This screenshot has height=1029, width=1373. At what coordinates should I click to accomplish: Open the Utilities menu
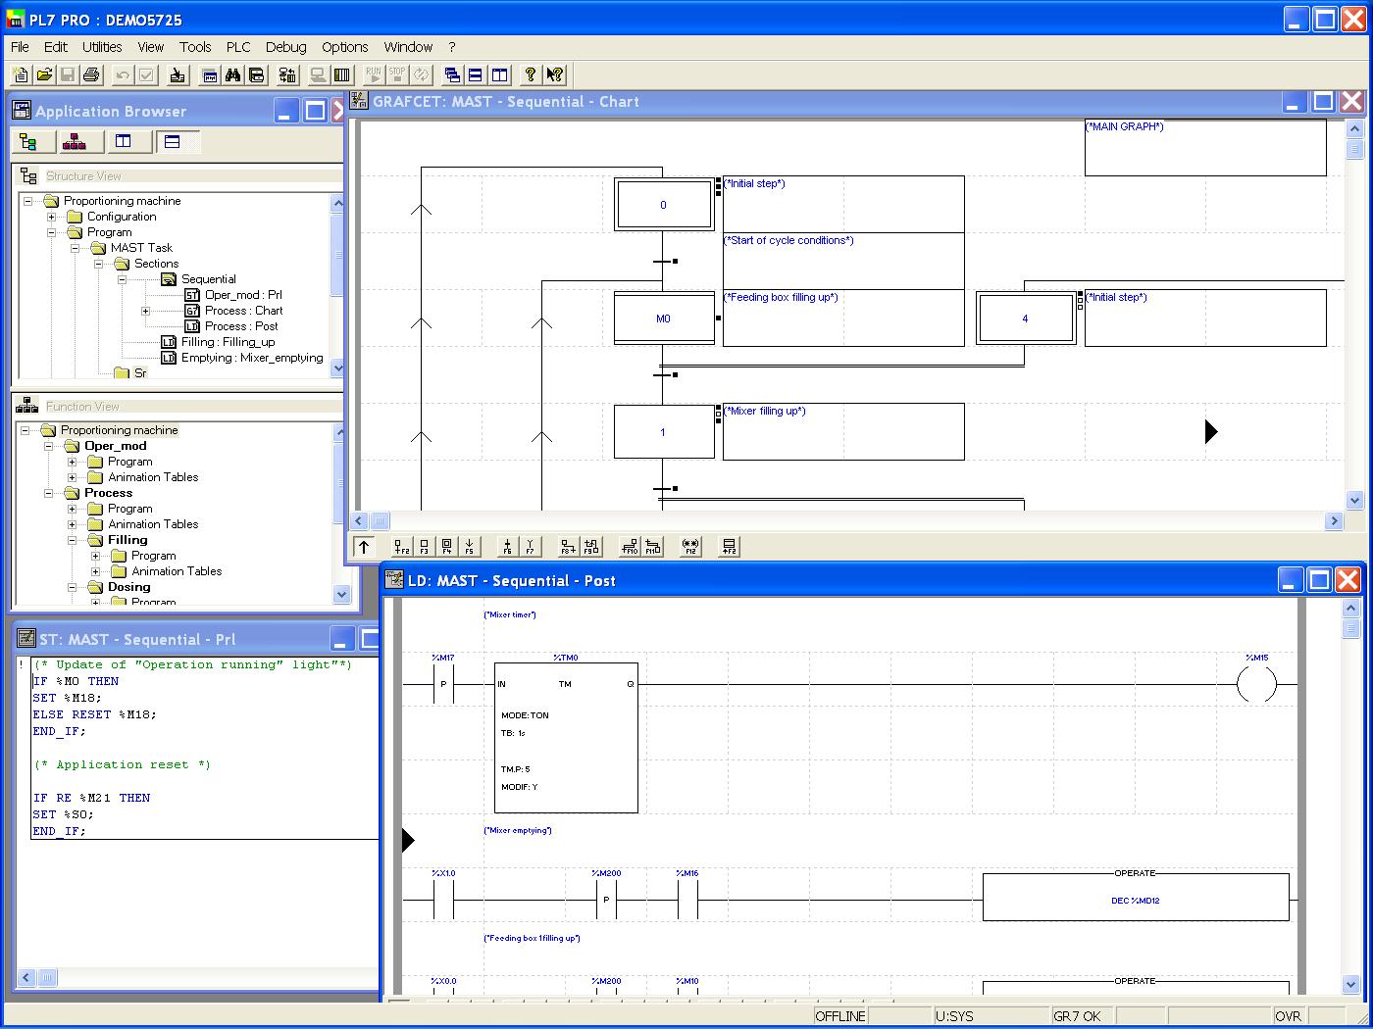pos(102,47)
